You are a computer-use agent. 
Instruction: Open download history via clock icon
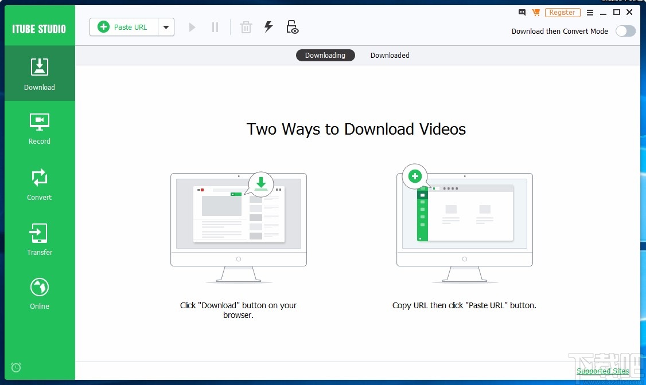tap(15, 367)
